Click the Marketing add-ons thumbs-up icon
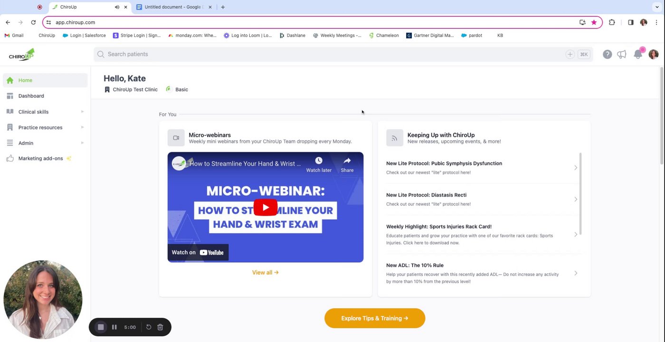This screenshot has height=342, width=665. click(10, 159)
